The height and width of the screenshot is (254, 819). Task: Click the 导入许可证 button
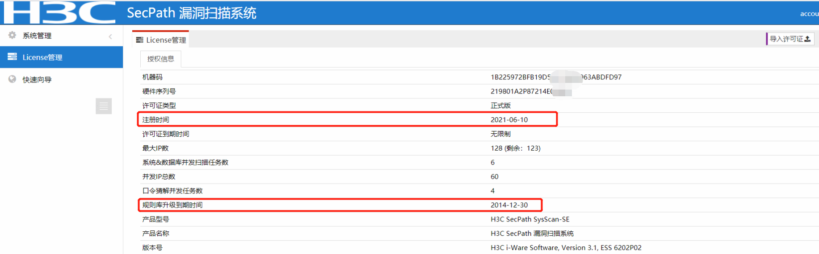tap(790, 39)
